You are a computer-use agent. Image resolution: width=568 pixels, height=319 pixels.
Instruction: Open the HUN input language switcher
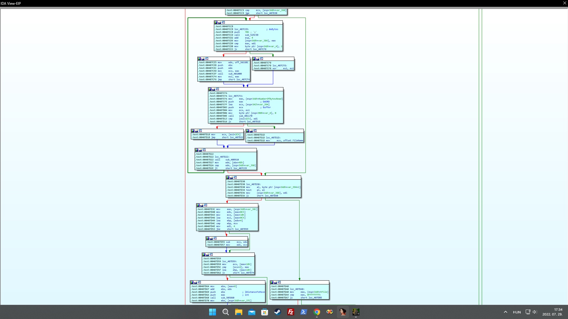[517, 312]
